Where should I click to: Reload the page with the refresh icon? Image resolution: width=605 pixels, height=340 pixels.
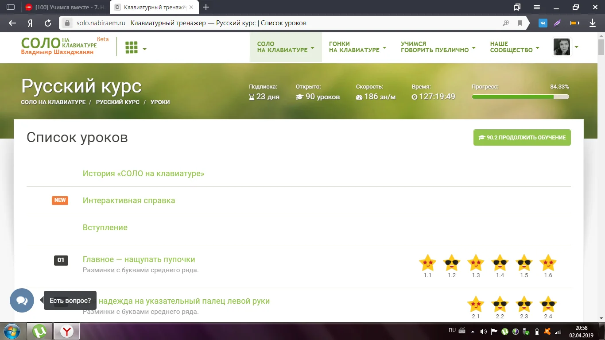click(x=48, y=23)
